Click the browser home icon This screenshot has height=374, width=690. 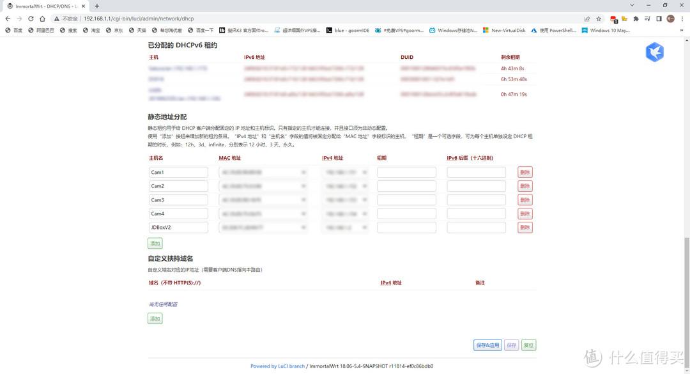click(42, 19)
